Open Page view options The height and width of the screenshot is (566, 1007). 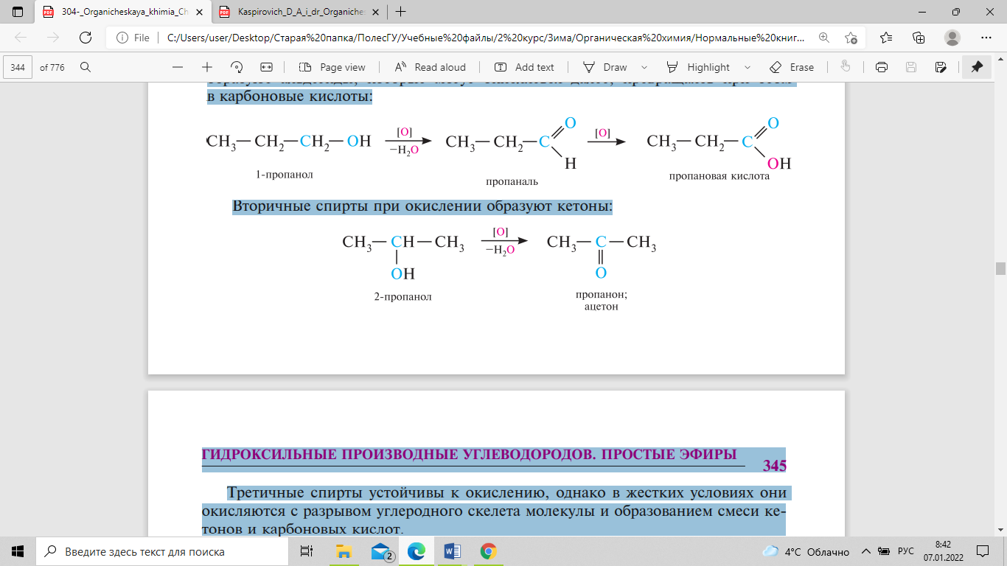point(332,67)
